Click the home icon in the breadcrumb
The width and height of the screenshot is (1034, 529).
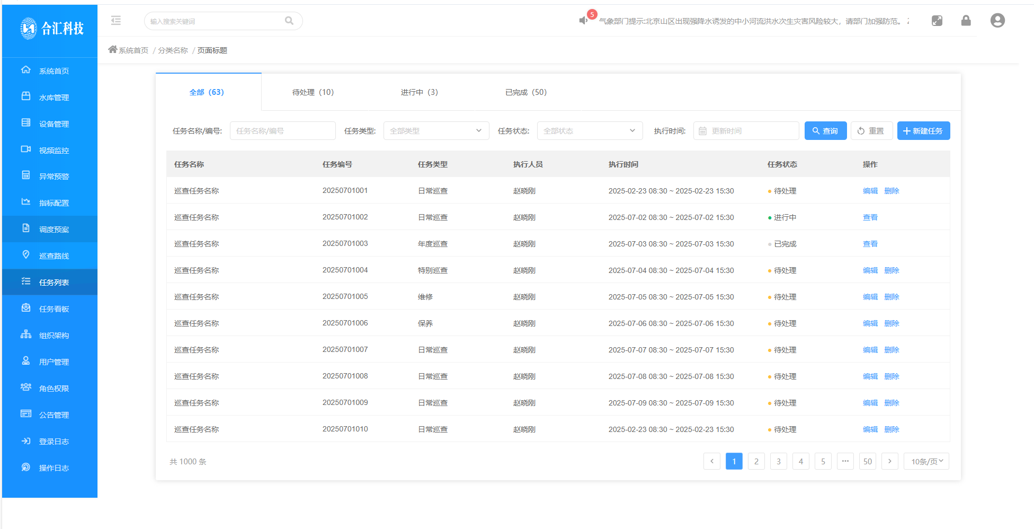[112, 50]
